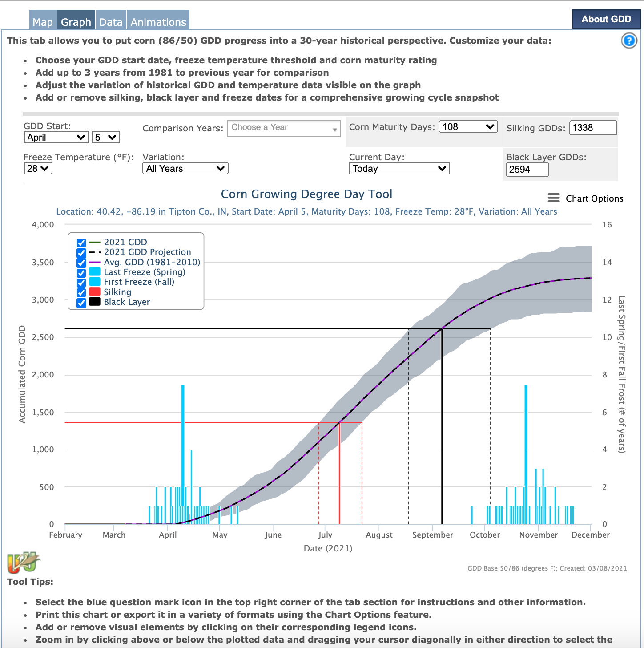644x648 pixels.
Task: Click the U2U corn logo icon
Action: [x=23, y=563]
